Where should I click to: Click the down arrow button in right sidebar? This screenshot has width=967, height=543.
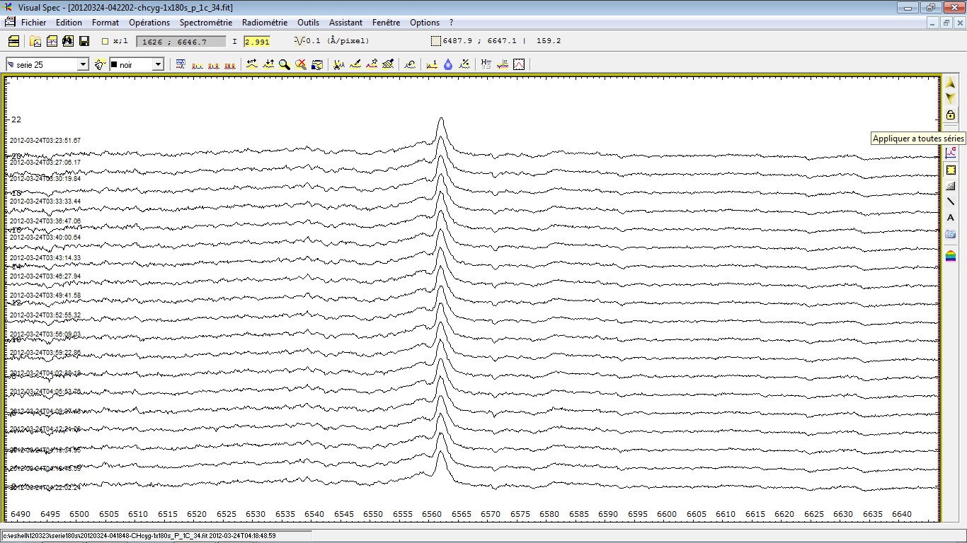pyautogui.click(x=951, y=98)
